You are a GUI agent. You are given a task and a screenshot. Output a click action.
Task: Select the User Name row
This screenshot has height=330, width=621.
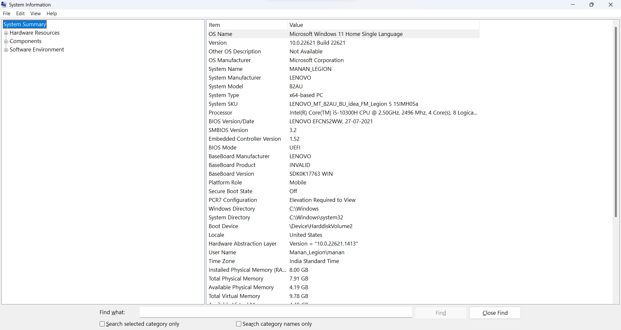pyautogui.click(x=343, y=252)
